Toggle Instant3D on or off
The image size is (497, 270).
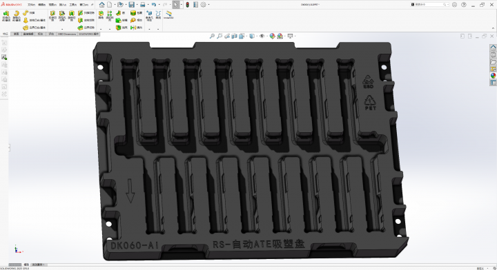(168, 14)
